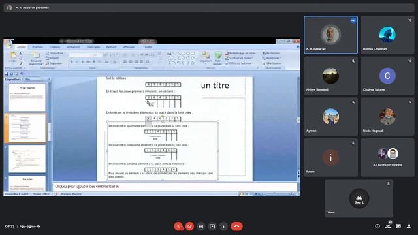Select Ahlem Benabdi participant tile
The height and width of the screenshot is (235, 418).
pyautogui.click(x=330, y=76)
